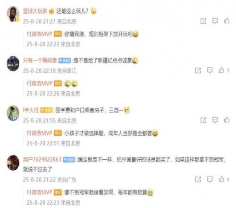Reply to the 国企就是不一样 comment

210,179
